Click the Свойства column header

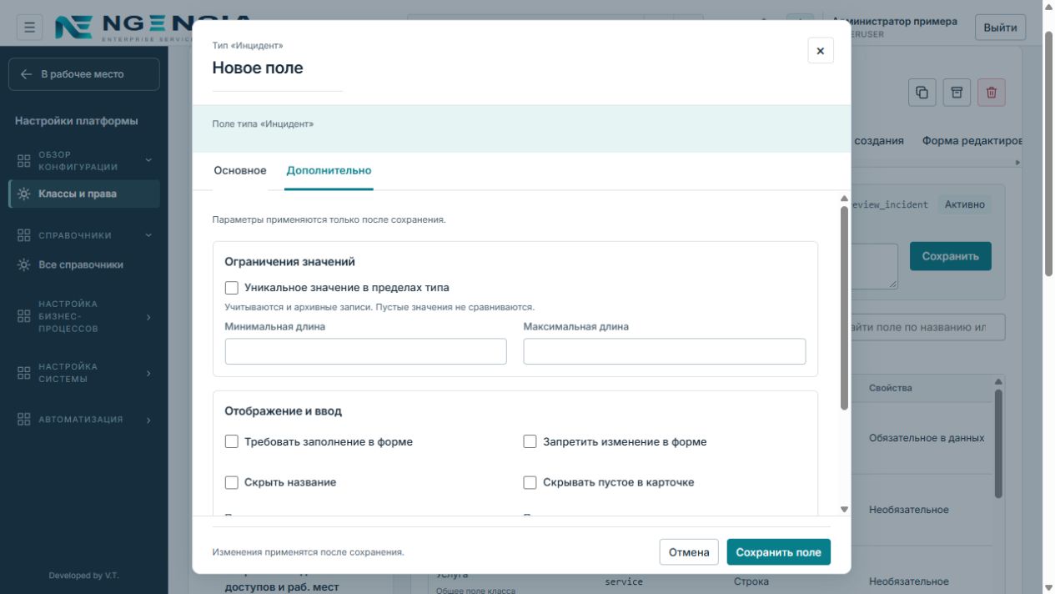(x=891, y=388)
